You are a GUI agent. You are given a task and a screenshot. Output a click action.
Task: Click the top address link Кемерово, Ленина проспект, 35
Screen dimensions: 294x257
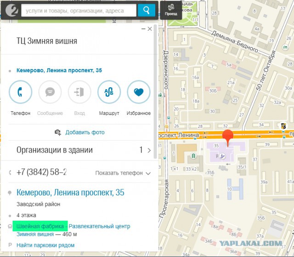(x=59, y=70)
